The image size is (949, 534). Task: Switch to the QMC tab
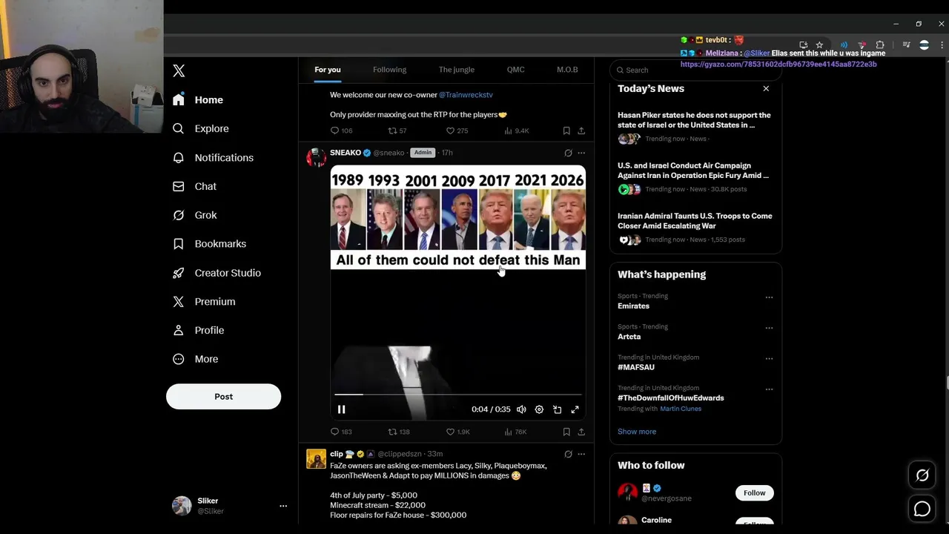pyautogui.click(x=515, y=70)
